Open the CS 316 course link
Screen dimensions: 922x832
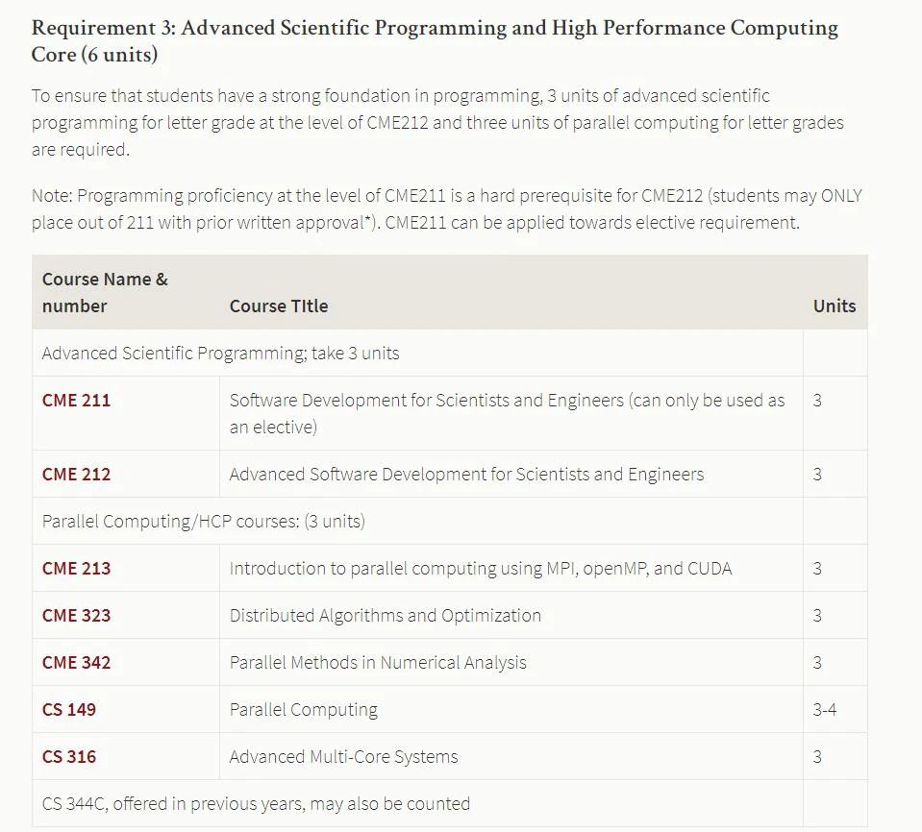[69, 756]
